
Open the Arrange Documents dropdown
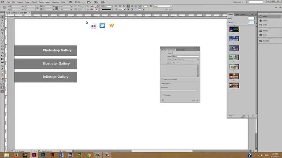tap(103, 2)
